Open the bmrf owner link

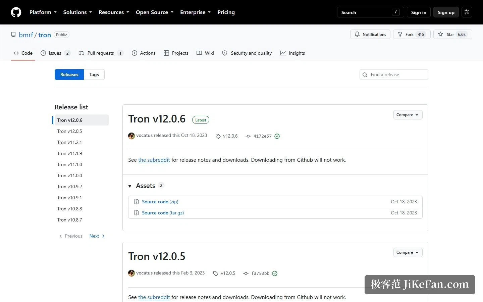click(x=26, y=35)
